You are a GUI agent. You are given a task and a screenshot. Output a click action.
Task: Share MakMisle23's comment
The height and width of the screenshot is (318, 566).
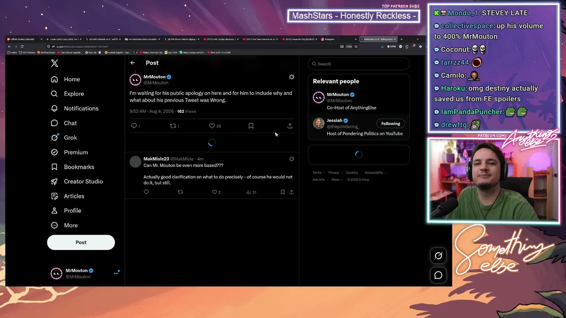pos(291,192)
